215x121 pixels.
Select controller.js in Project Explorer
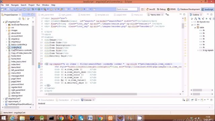pyautogui.click(x=16, y=47)
